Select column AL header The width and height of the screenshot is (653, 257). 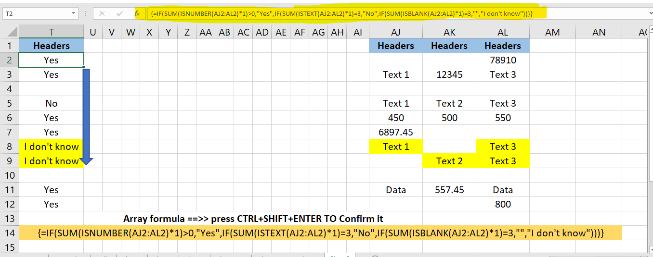pos(503,32)
